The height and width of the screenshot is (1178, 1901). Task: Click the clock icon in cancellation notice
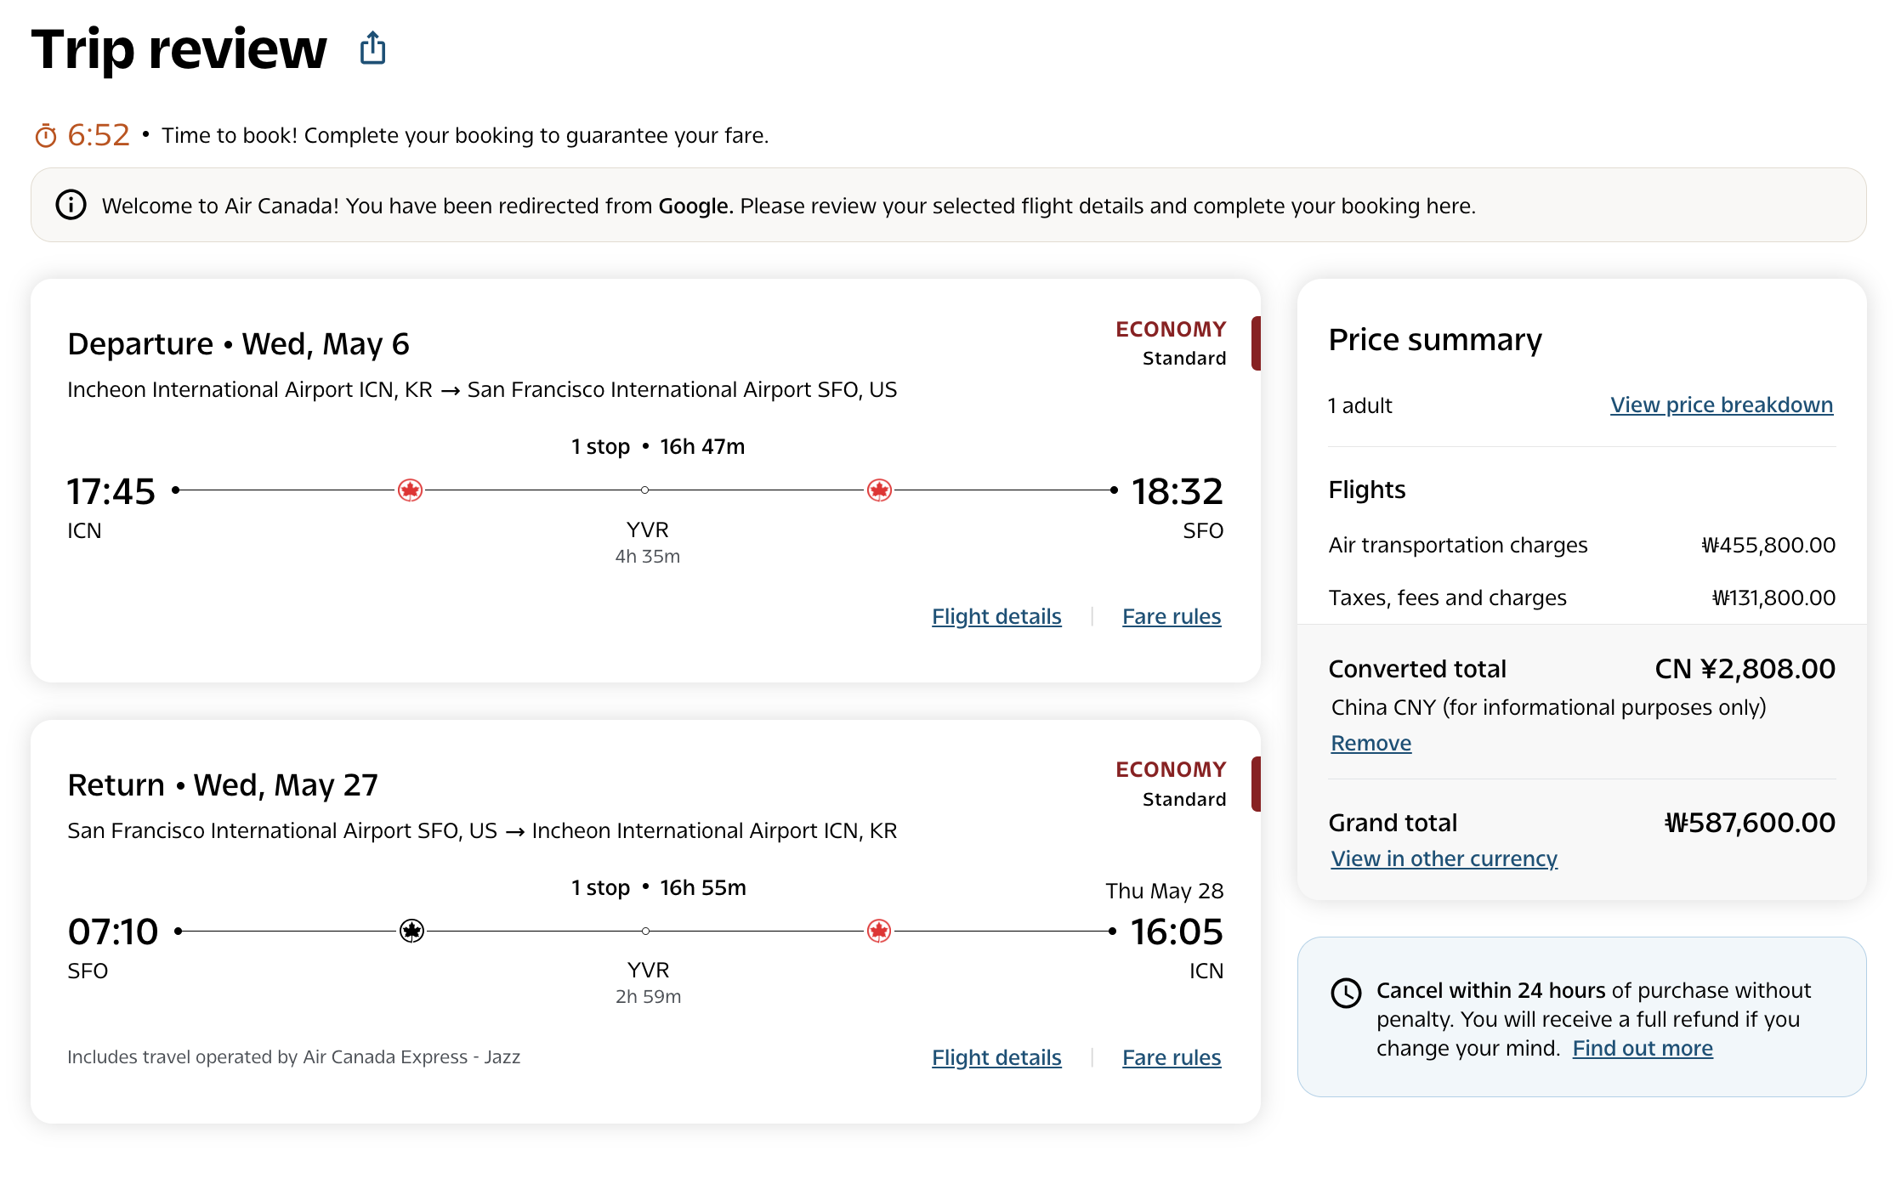pyautogui.click(x=1346, y=993)
